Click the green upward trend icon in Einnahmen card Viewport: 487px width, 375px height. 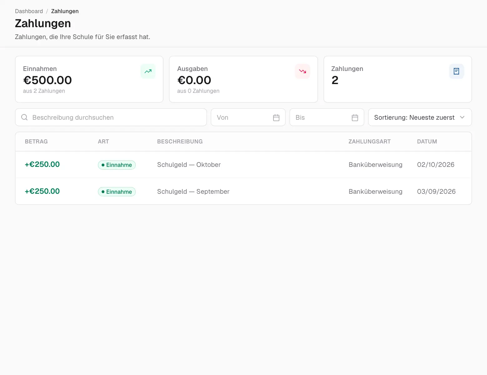[148, 71]
